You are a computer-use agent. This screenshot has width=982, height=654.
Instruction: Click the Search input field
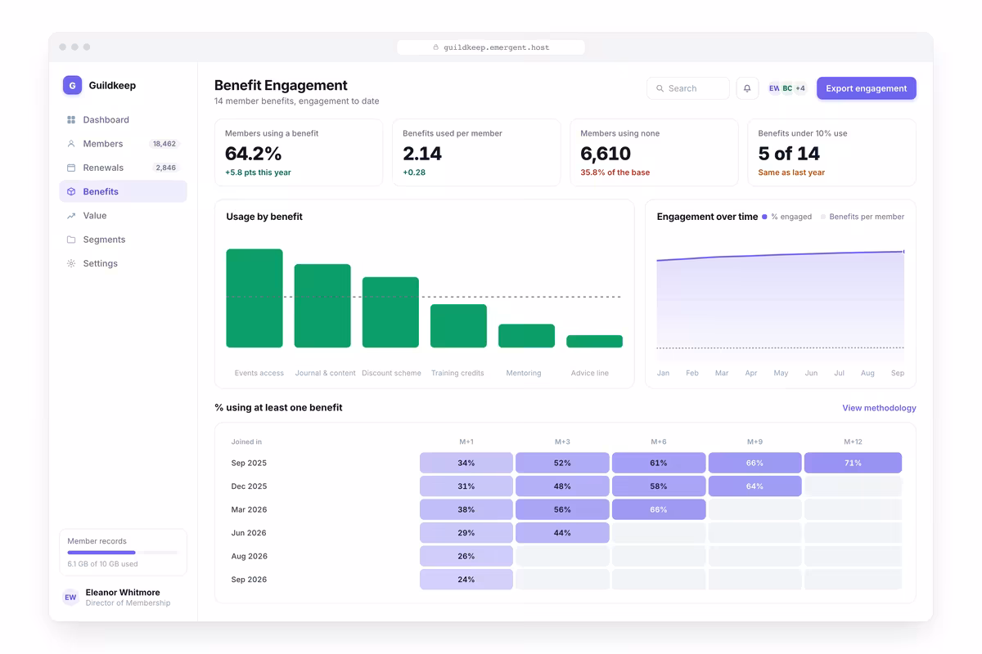tap(688, 88)
